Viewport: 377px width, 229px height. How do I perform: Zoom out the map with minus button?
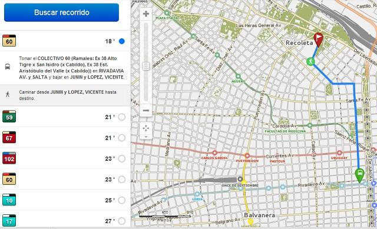point(146,111)
